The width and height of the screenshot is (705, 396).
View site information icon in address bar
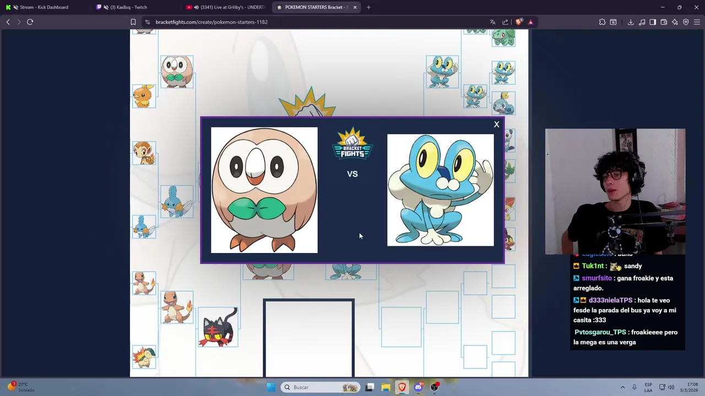(147, 22)
